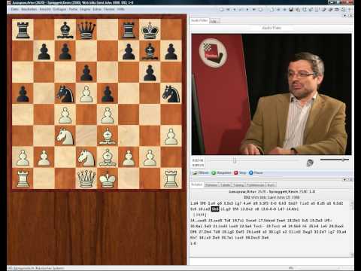Click the notation pane vertical scrollbar
The image size is (361, 271).
click(351, 228)
